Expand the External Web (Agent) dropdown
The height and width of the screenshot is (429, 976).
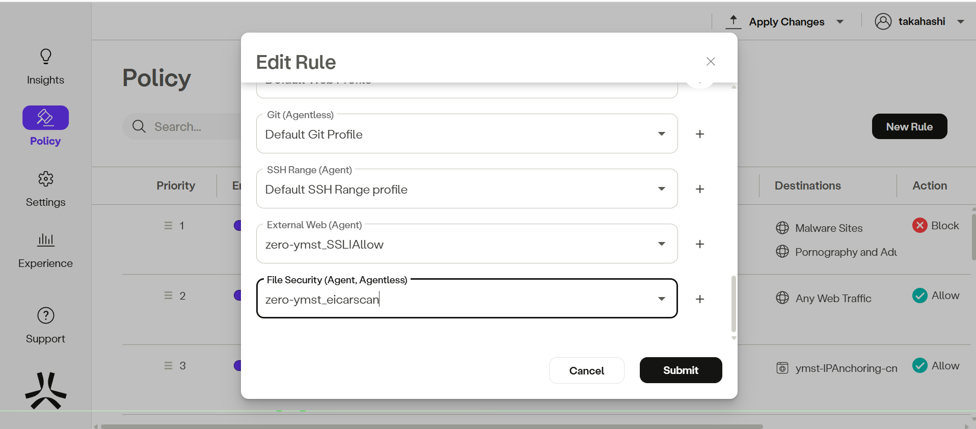[661, 244]
